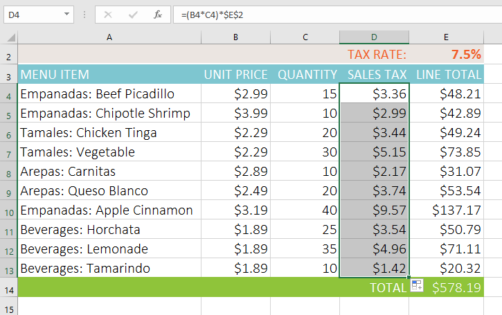The image size is (502, 315).
Task: Click the Cancel (X) formula bar icon
Action: (x=109, y=14)
